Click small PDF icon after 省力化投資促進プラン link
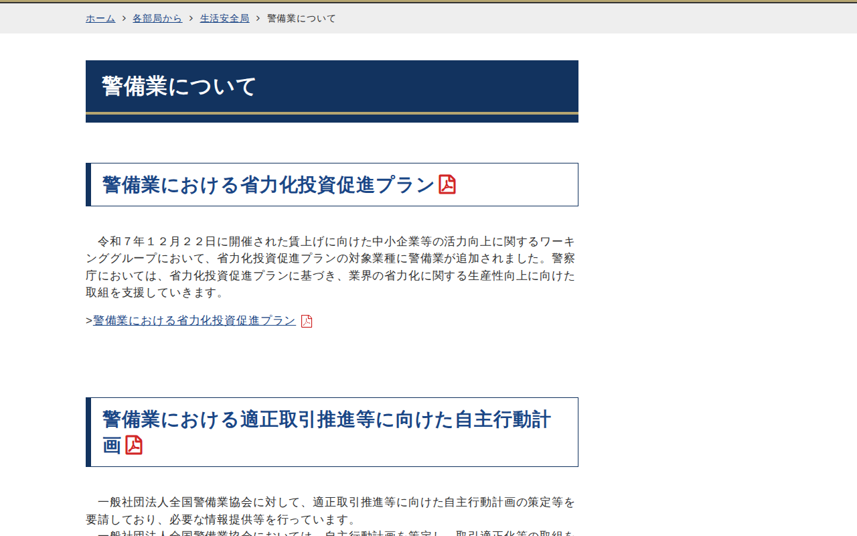This screenshot has width=857, height=536. tap(307, 321)
